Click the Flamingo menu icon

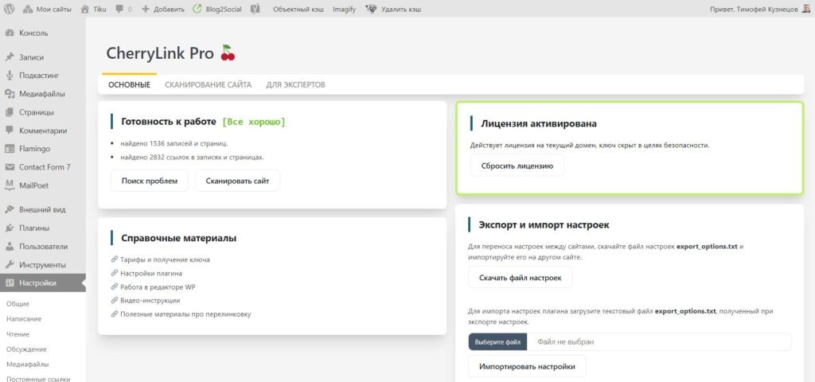click(x=10, y=149)
